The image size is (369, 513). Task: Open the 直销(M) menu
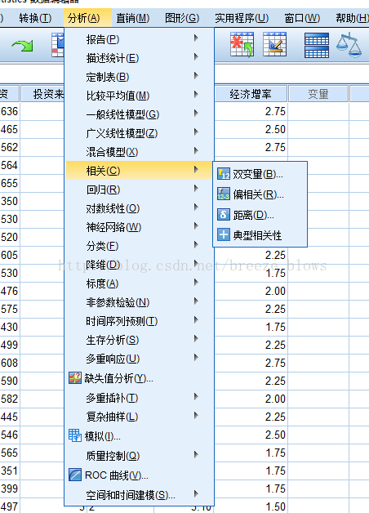click(x=133, y=18)
